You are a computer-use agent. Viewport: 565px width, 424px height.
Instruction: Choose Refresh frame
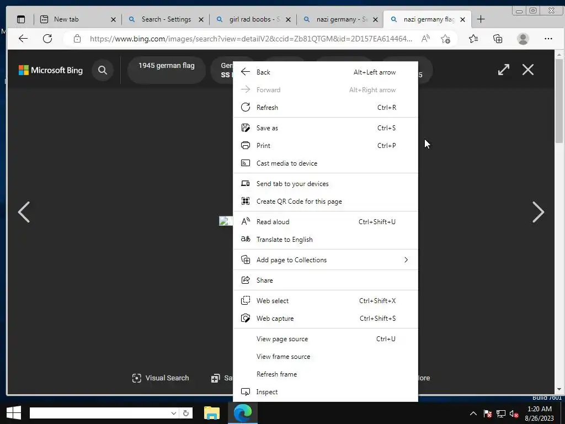pyautogui.click(x=326, y=374)
